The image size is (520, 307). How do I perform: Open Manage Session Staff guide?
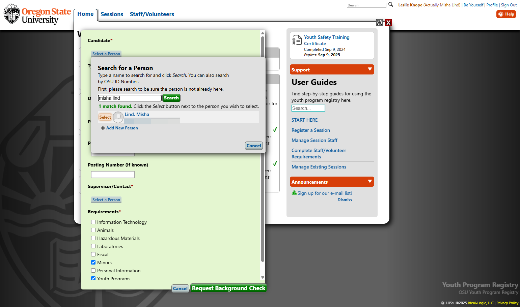coord(314,140)
